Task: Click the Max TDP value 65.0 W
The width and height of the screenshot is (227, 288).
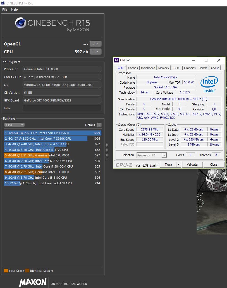Action: (189, 82)
